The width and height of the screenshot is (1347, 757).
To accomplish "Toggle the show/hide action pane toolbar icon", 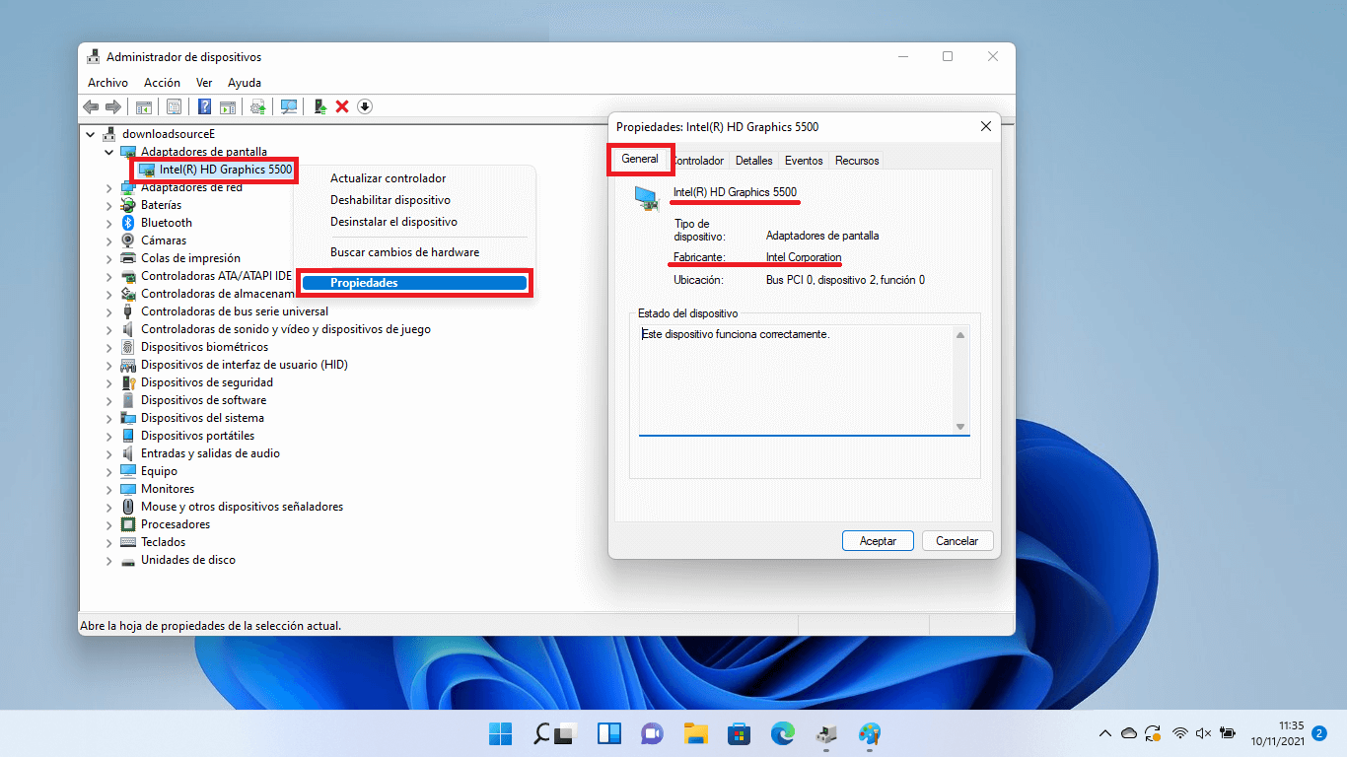I will [227, 106].
